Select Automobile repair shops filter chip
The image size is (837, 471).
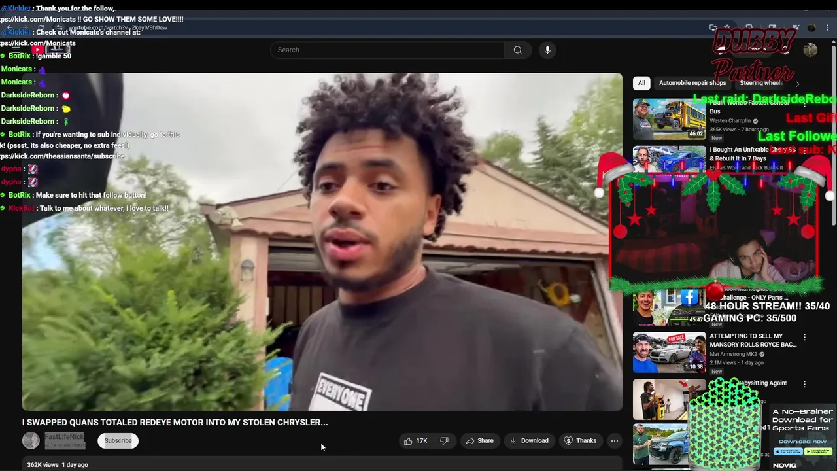692,83
